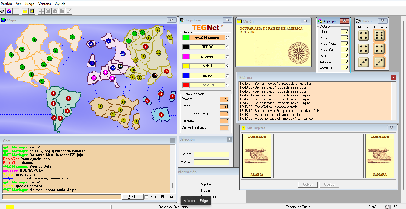The height and width of the screenshot is (209, 406).
Task: Click the magenta troop marker with 14
Action: pos(94,78)
